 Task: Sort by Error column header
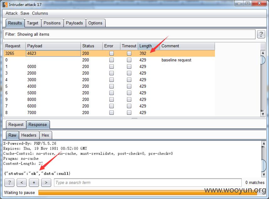point(111,46)
